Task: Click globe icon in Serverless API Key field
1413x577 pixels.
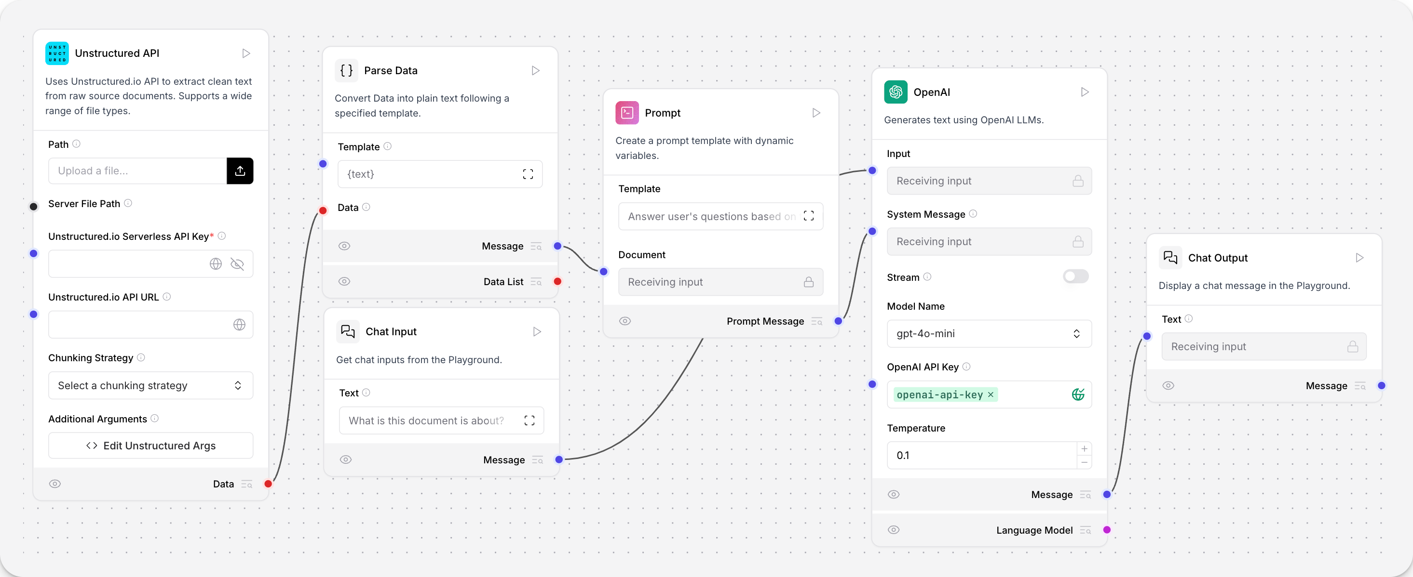Action: tap(216, 264)
